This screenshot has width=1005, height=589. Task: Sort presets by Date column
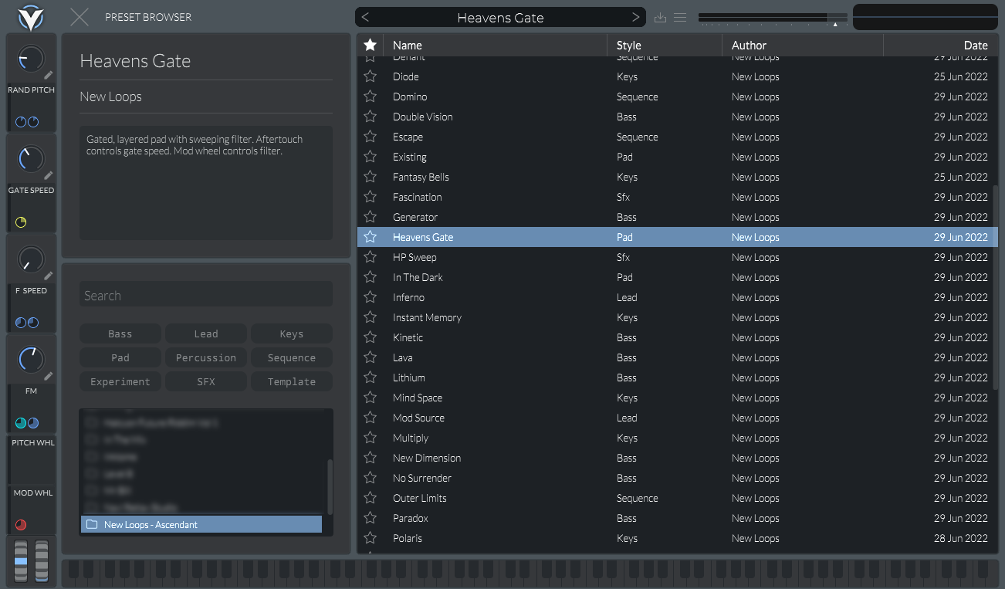940,46
